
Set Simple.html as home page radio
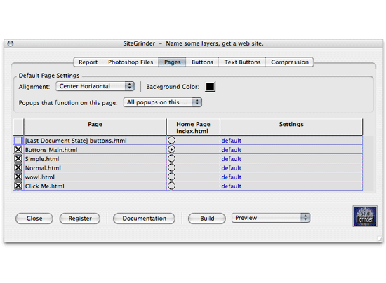pyautogui.click(x=171, y=158)
